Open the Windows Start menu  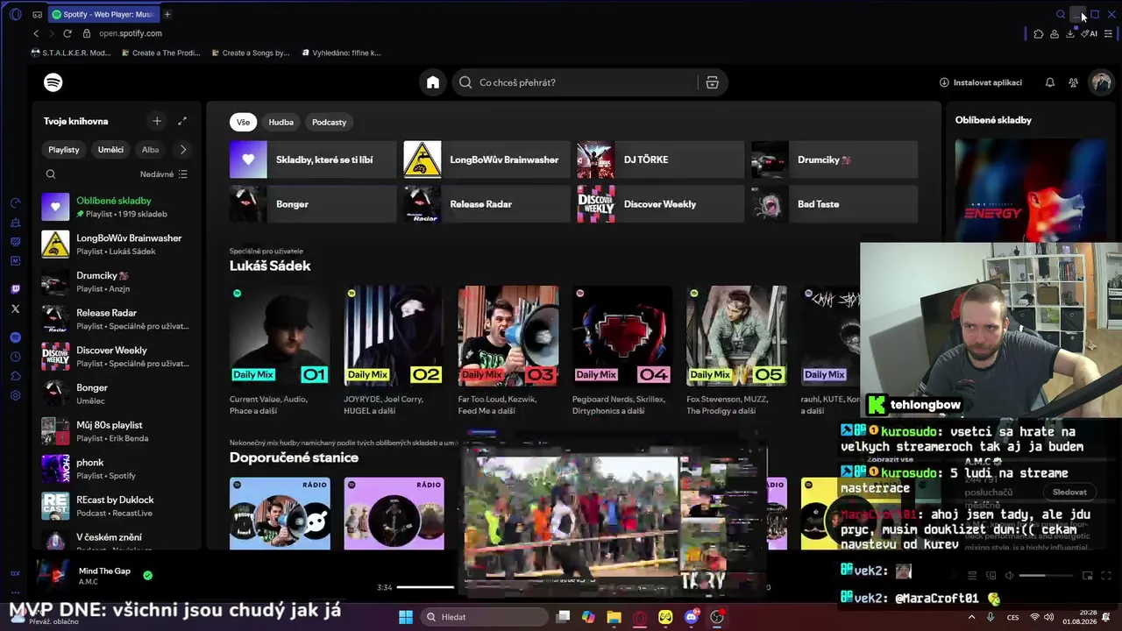coord(406,617)
